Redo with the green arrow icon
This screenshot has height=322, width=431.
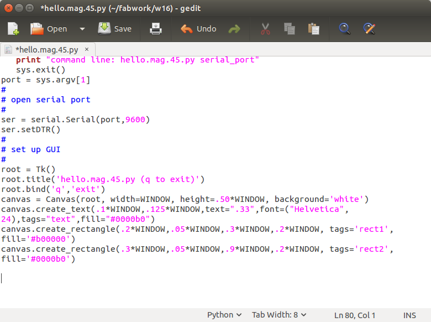(234, 29)
